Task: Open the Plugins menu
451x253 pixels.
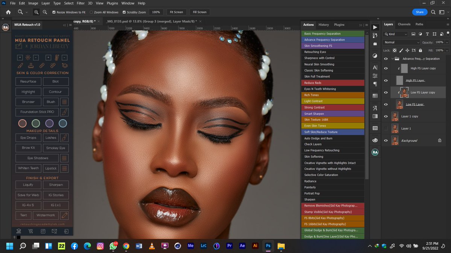Action: tap(112, 3)
